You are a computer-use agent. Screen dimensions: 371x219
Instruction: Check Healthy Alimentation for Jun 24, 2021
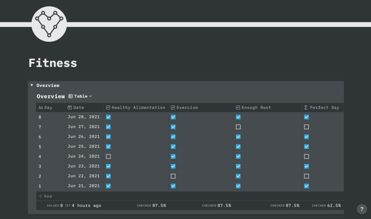coord(108,156)
